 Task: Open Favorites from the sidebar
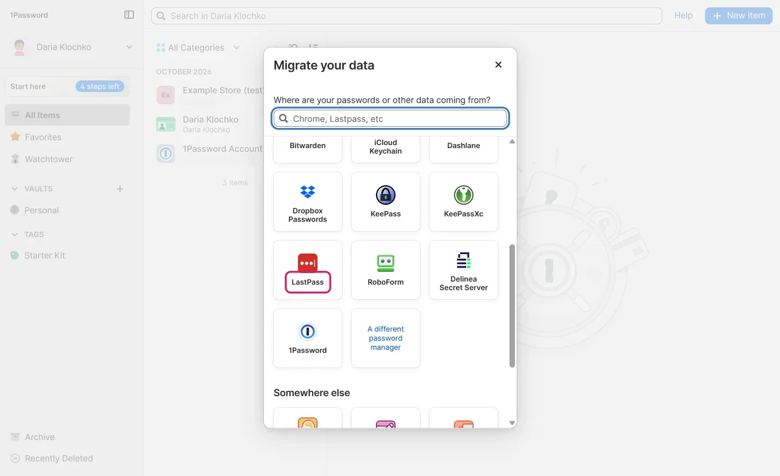(x=67, y=137)
